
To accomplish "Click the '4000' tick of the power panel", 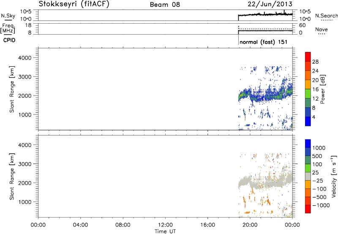I will (x=25, y=58).
